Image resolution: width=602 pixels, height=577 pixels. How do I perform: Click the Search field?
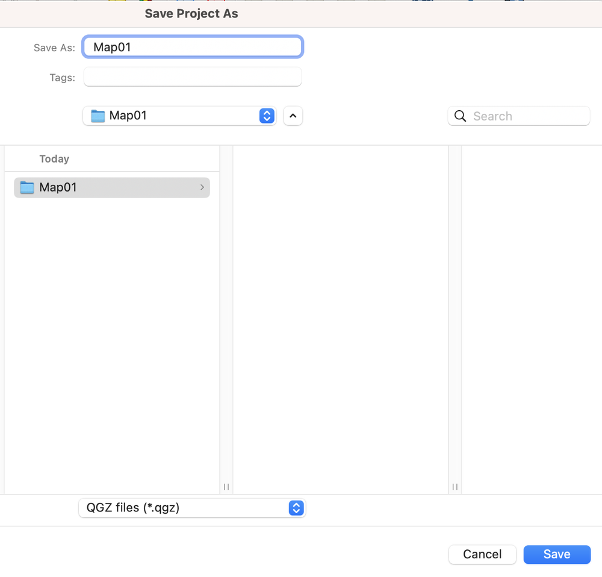(x=519, y=116)
